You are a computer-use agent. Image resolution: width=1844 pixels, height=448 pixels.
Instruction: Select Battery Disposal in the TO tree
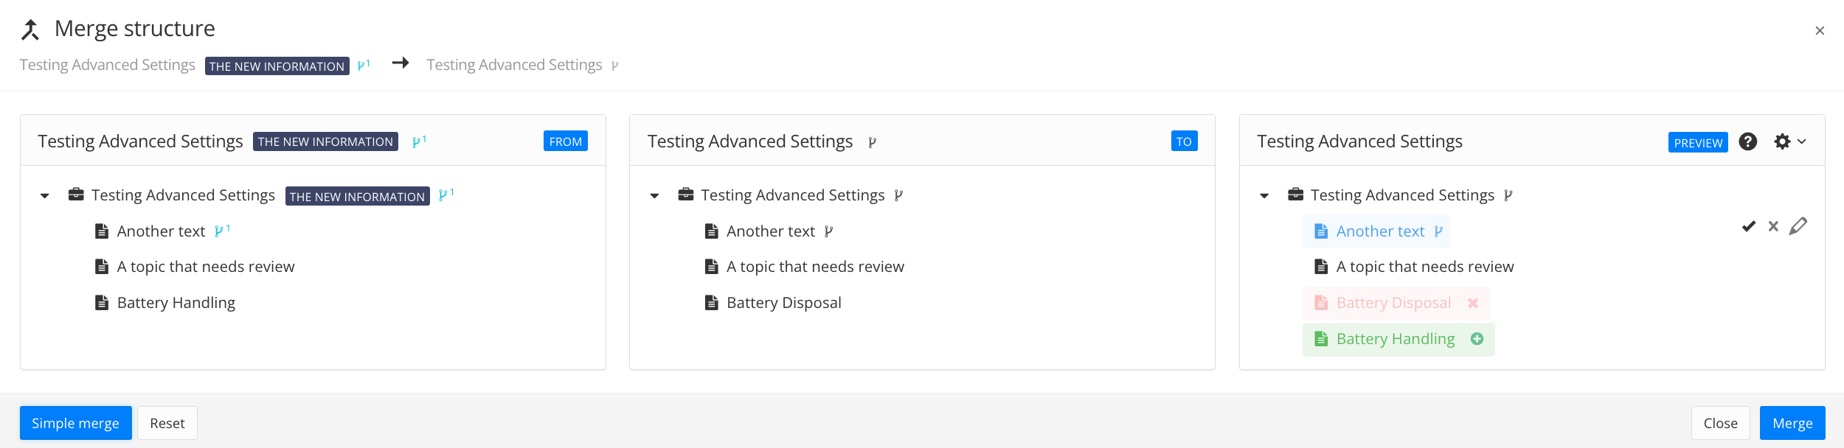[783, 303]
